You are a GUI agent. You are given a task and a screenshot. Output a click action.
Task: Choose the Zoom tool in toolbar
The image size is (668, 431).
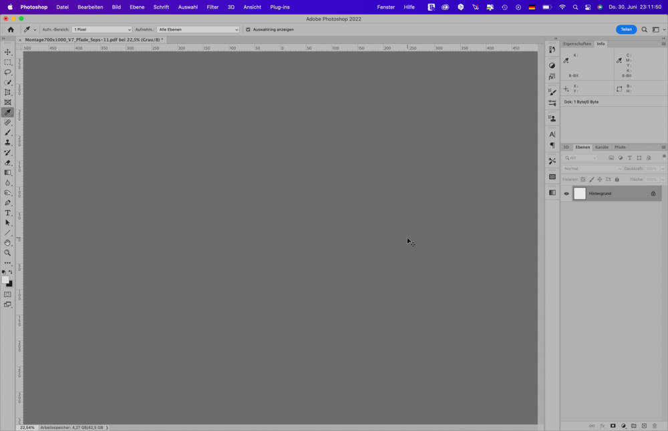[8, 253]
